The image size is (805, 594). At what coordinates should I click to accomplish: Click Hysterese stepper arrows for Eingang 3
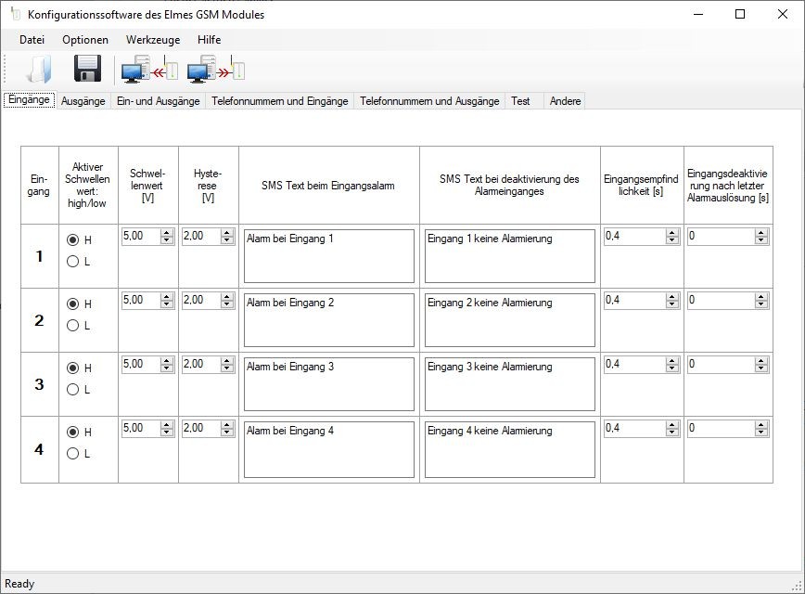point(227,365)
